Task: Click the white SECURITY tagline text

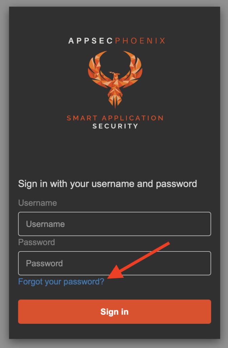Action: [115, 126]
